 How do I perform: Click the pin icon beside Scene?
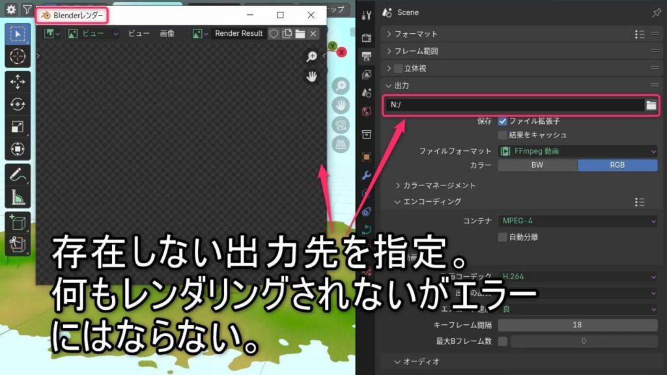pyautogui.click(x=657, y=13)
